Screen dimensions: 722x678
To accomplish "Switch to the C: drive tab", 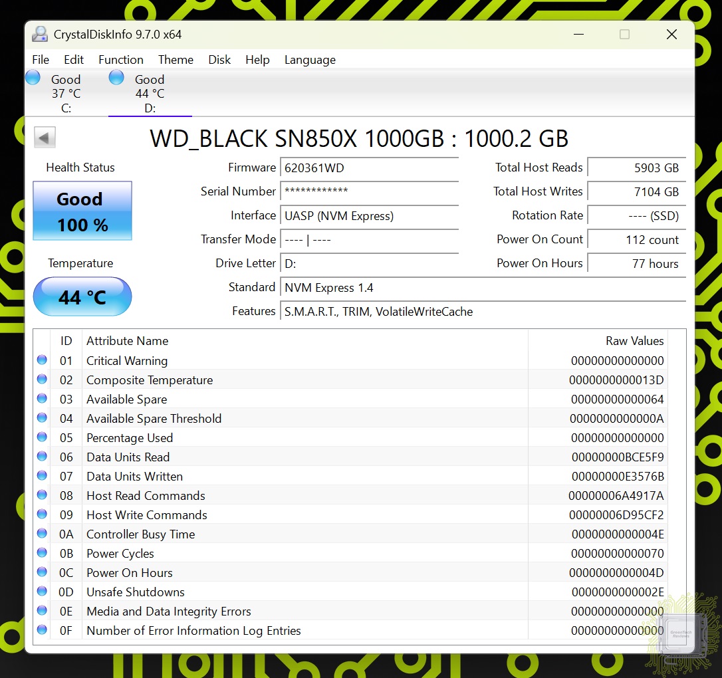I will [66, 94].
